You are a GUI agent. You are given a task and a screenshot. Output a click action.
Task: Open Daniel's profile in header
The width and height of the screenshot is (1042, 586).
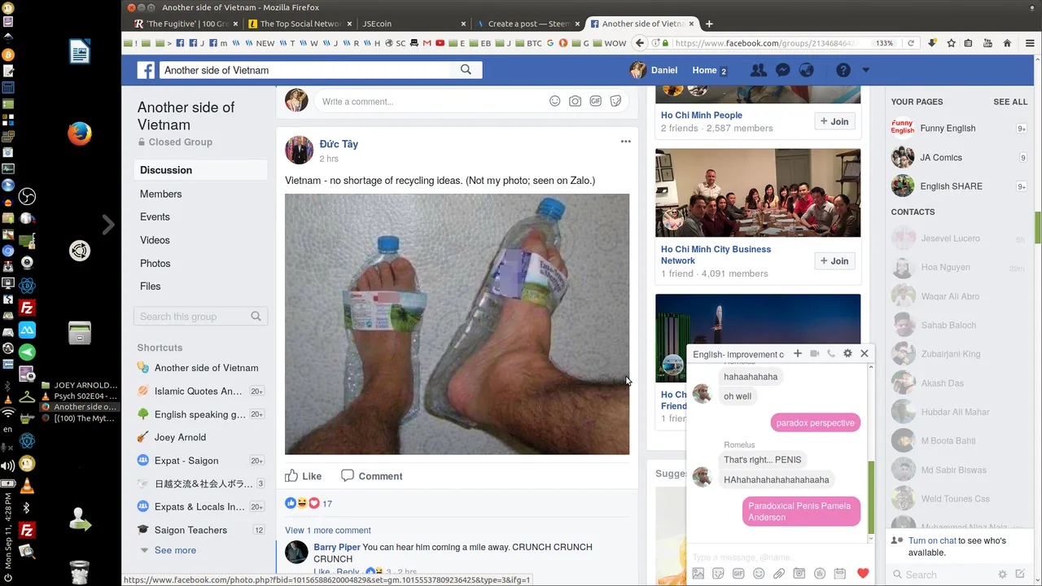coord(654,70)
